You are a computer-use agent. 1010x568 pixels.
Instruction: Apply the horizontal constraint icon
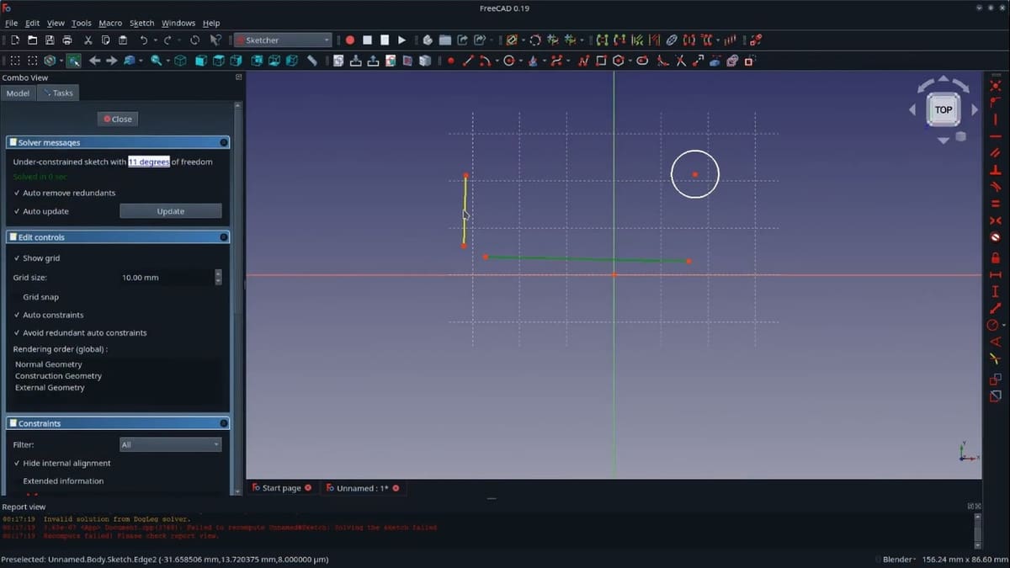click(x=995, y=136)
